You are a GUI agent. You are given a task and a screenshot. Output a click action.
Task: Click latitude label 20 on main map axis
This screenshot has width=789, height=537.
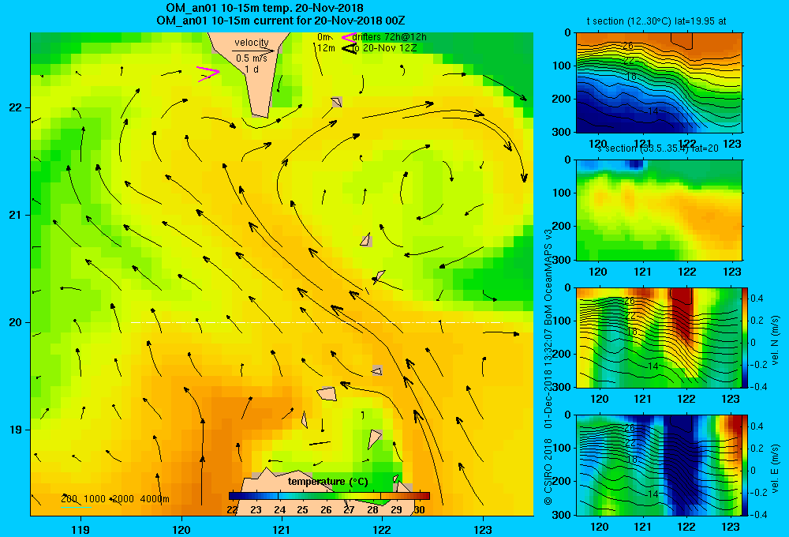point(16,322)
